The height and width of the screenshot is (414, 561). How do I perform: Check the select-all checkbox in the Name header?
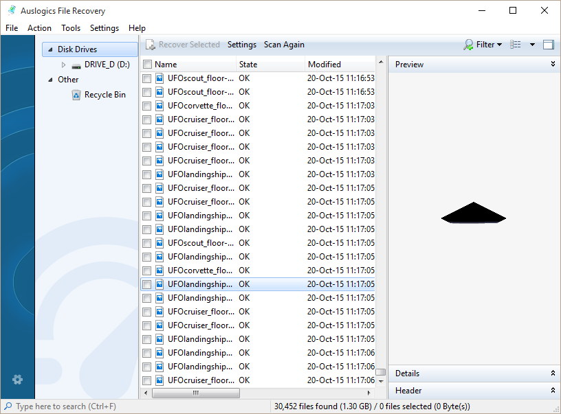pos(147,63)
